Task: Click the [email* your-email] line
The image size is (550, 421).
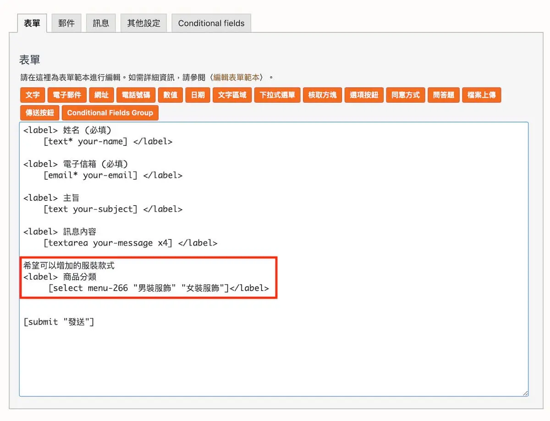Action: pyautogui.click(x=113, y=175)
